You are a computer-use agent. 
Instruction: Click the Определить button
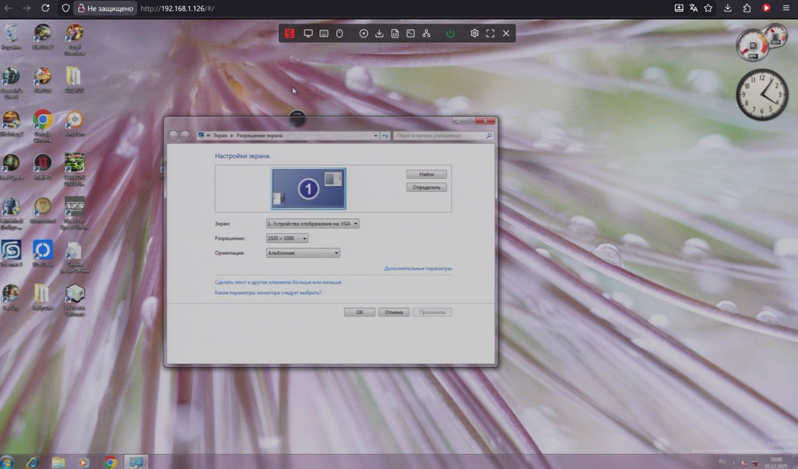coord(426,187)
